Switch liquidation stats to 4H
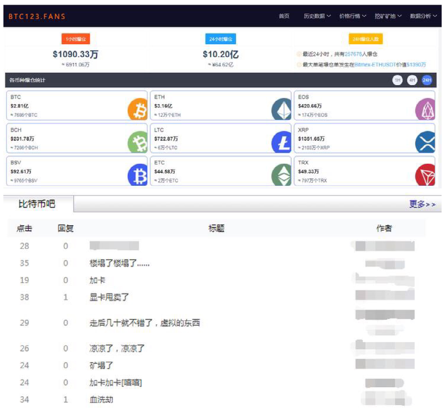 [x=412, y=80]
